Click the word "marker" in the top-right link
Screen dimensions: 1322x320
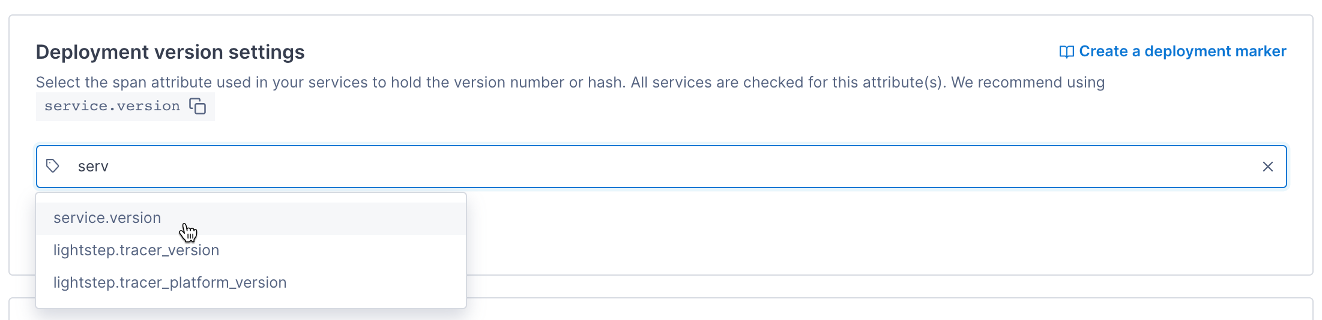pyautogui.click(x=1261, y=52)
